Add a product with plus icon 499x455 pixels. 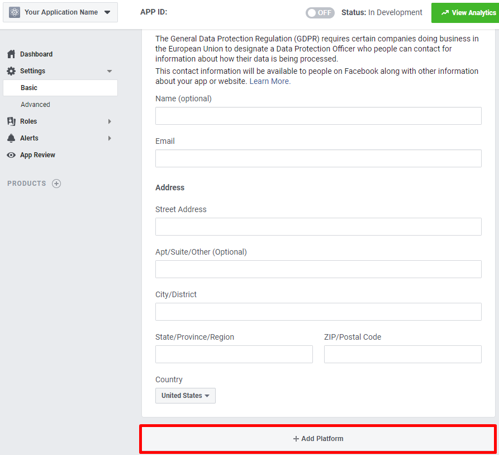(x=56, y=184)
